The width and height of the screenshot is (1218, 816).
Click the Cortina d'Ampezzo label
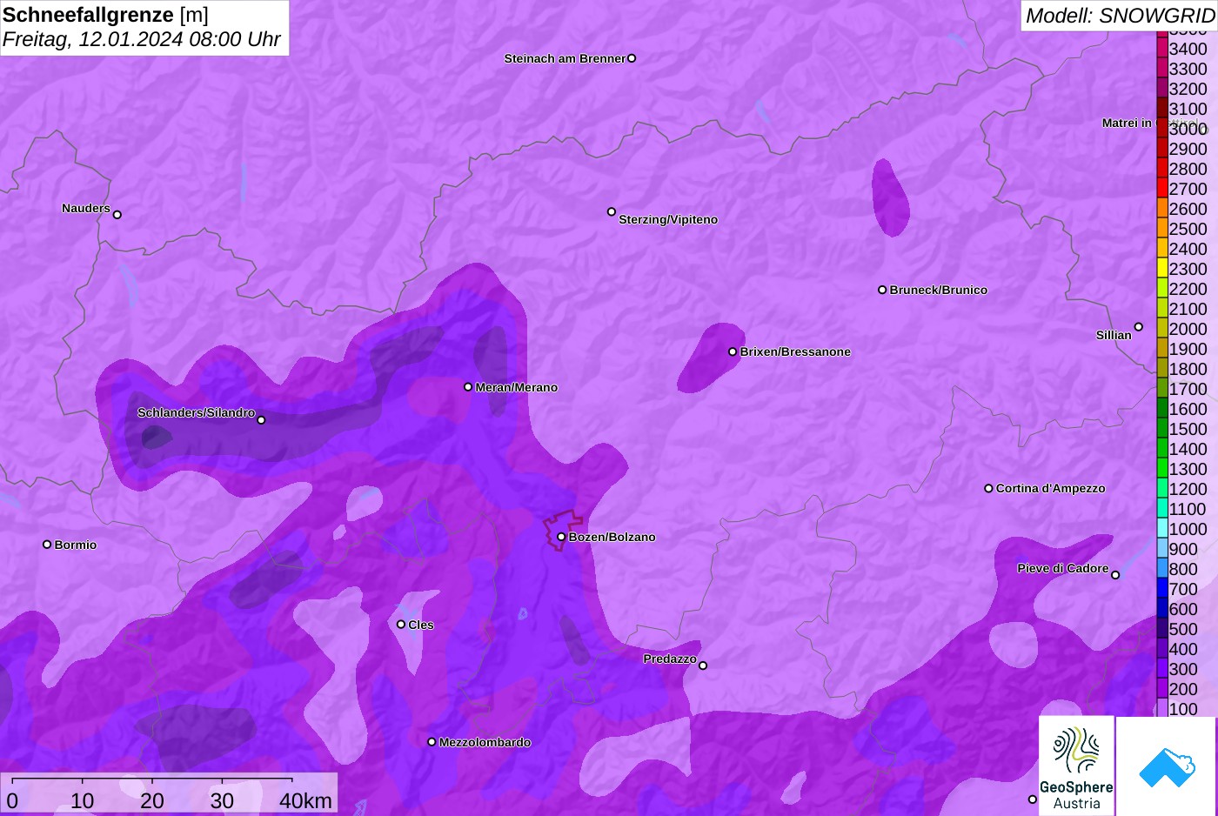[x=1051, y=488]
